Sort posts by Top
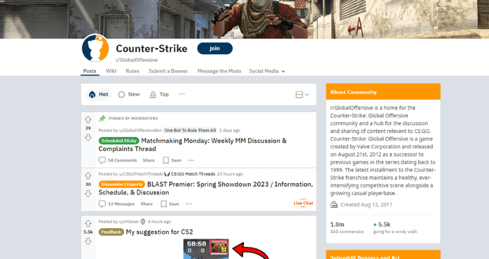Image resolution: width=489 pixels, height=259 pixels. [x=159, y=94]
